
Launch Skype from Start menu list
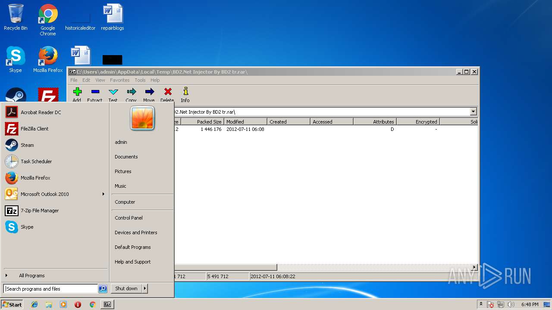point(55,227)
